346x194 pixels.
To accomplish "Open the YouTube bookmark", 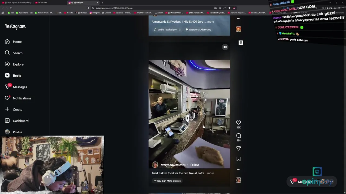I will [x=68, y=13].
